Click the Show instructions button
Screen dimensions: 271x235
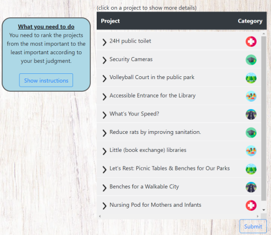(x=46, y=80)
